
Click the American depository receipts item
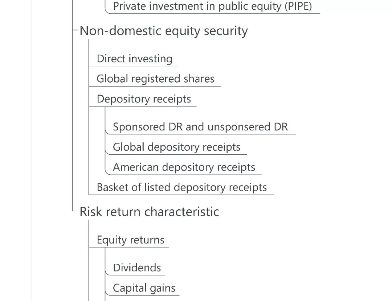(x=184, y=167)
